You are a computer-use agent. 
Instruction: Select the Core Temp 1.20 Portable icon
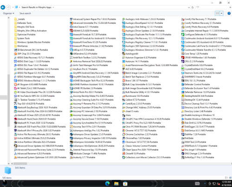click(183, 53)
